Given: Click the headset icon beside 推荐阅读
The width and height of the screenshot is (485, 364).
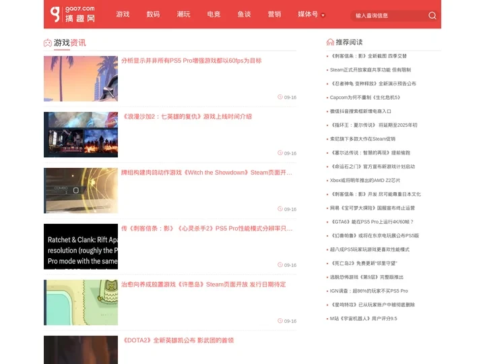Looking at the screenshot, I should point(330,42).
